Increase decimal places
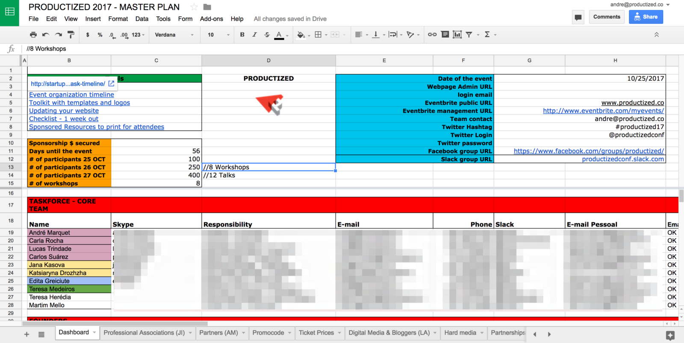This screenshot has height=343, width=684. point(124,35)
